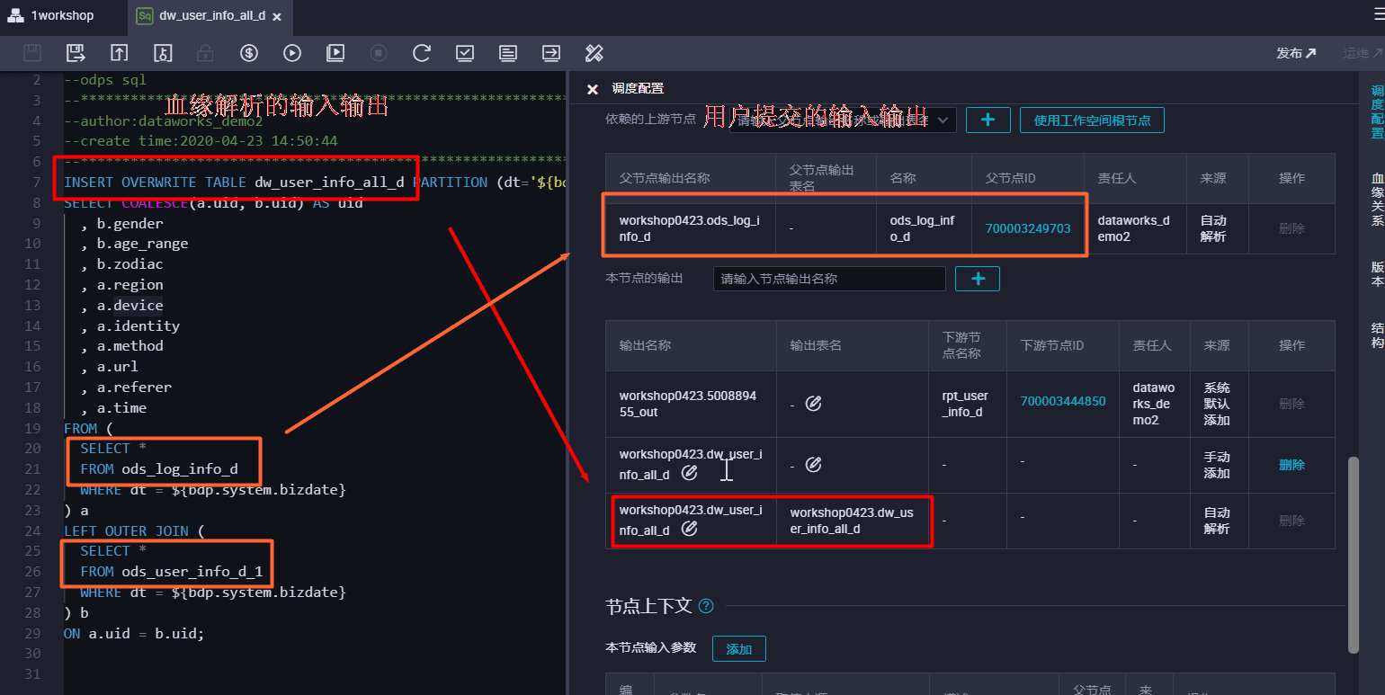This screenshot has height=695, width=1385.
Task: Click cell workshop0423.ods_log_info_d in parent table
Action: 690,228
